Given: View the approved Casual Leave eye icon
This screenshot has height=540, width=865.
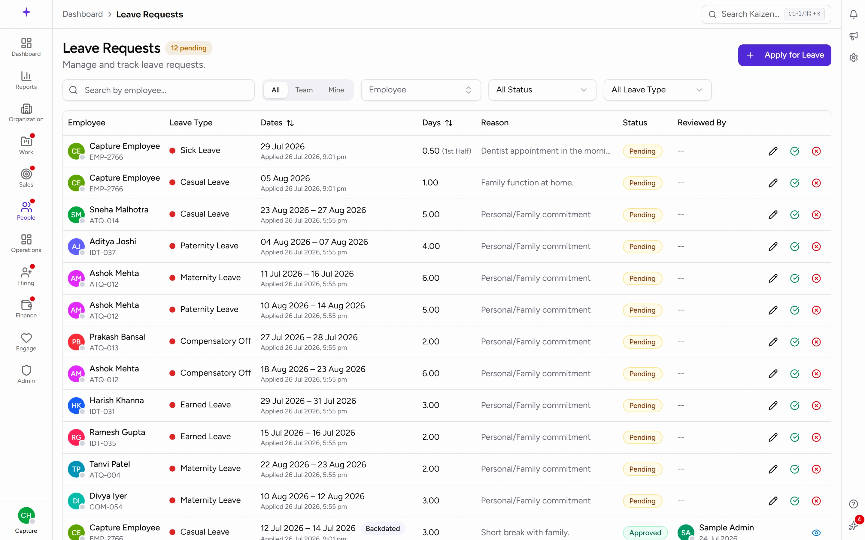Looking at the screenshot, I should (816, 532).
